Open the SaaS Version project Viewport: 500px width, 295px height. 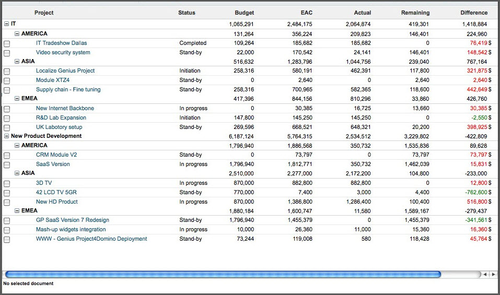[53, 164]
